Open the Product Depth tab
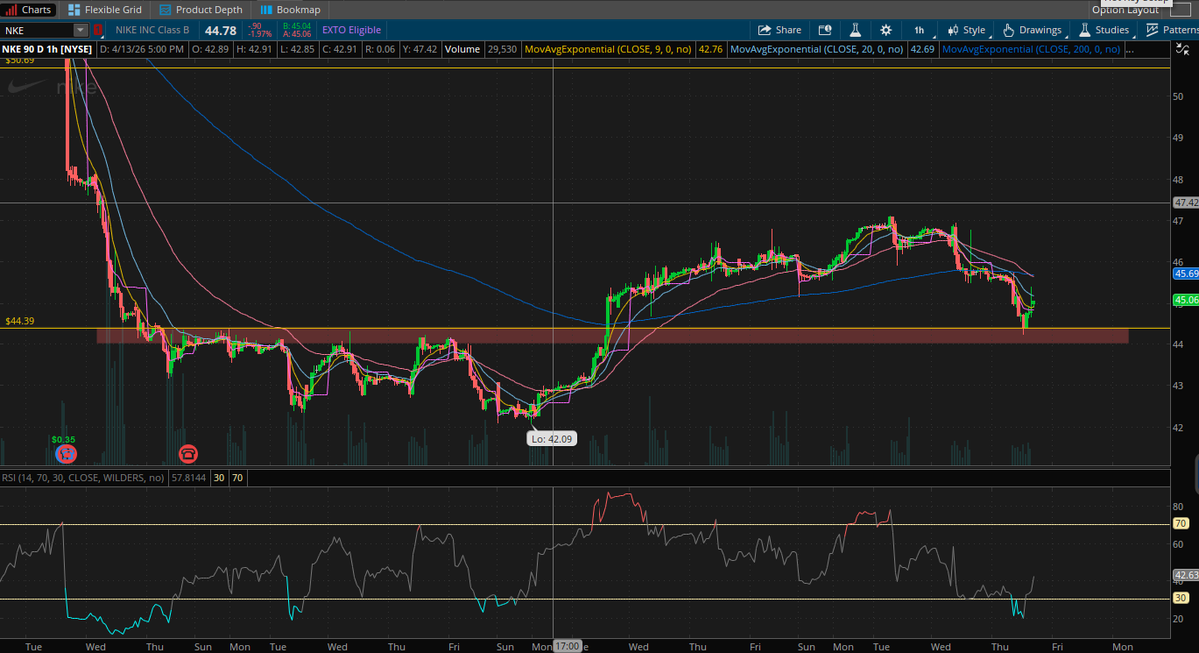 [201, 9]
